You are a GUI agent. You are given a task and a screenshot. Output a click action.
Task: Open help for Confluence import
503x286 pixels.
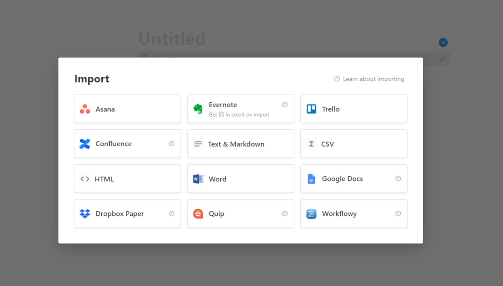(172, 143)
